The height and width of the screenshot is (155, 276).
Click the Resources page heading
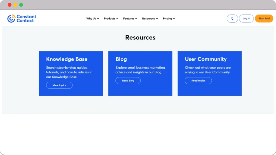pyautogui.click(x=140, y=38)
